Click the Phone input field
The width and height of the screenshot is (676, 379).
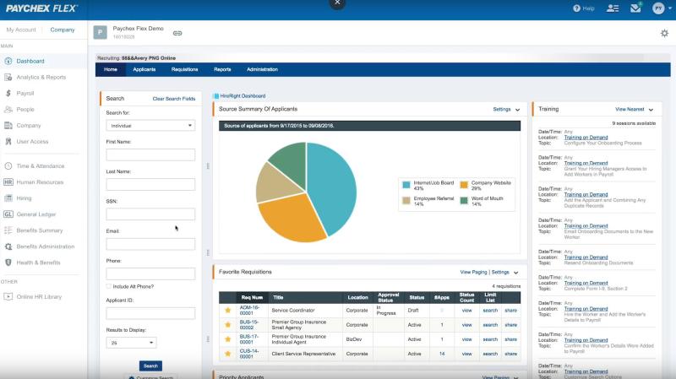(x=150, y=273)
